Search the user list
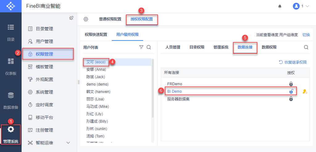This screenshot has width=316, height=152. 149,47
